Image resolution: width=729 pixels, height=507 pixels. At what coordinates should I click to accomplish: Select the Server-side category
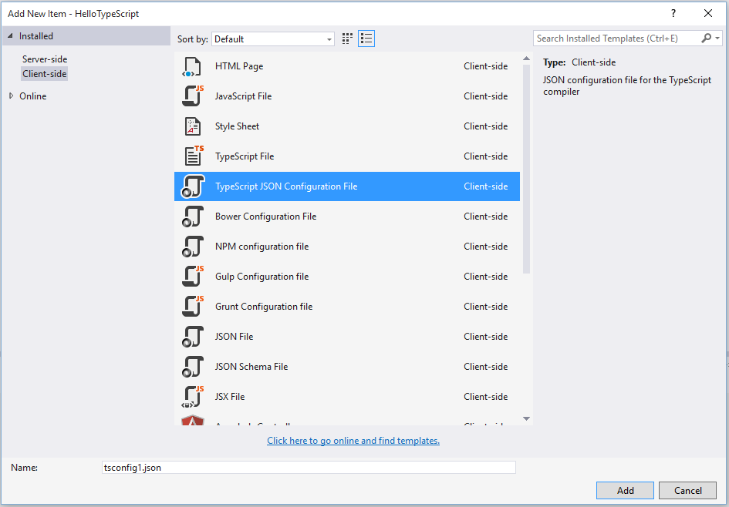pyautogui.click(x=46, y=59)
